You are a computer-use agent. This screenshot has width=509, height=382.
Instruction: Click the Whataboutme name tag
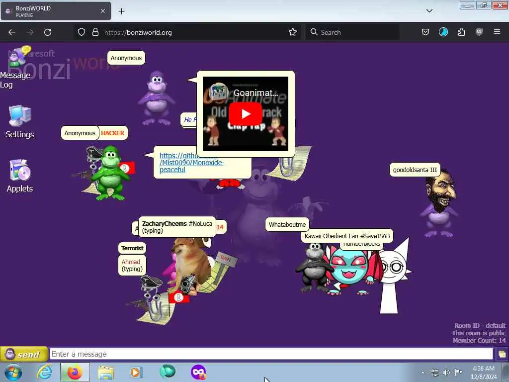click(287, 224)
